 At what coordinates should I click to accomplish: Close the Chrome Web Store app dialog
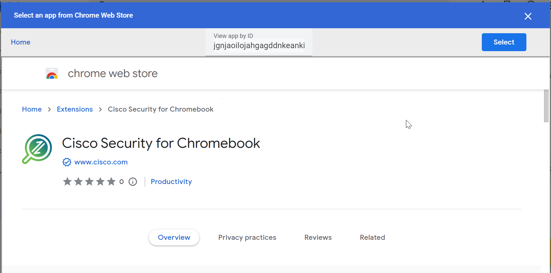click(528, 16)
